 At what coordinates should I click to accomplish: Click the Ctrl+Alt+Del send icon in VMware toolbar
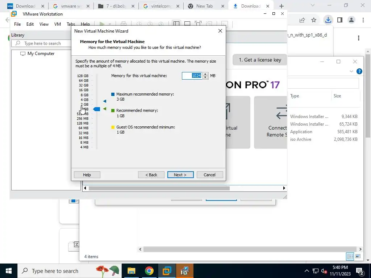coord(124,24)
